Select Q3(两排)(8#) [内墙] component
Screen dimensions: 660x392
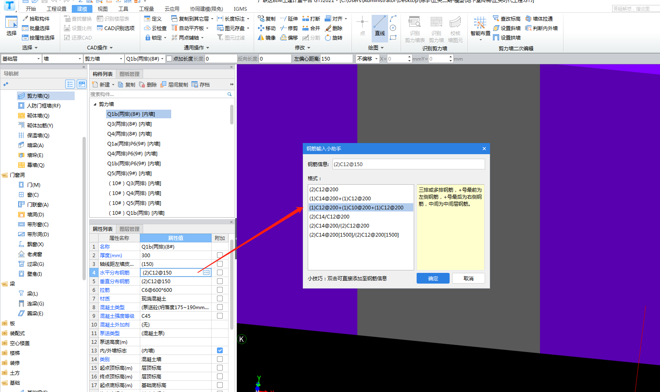(130, 124)
